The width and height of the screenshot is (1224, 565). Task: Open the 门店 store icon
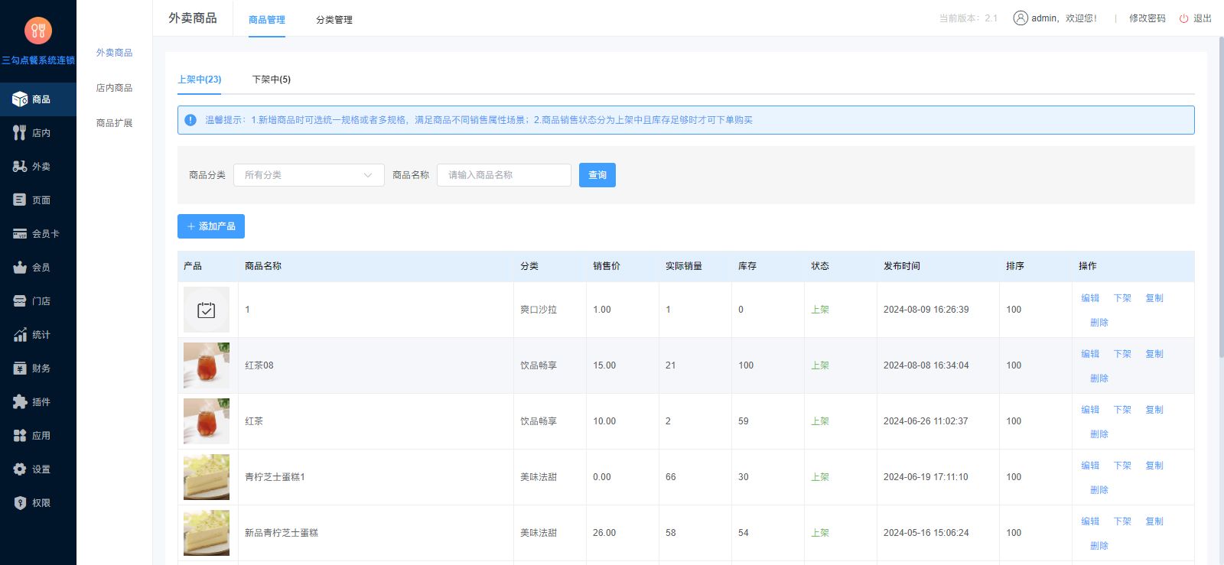tap(20, 301)
